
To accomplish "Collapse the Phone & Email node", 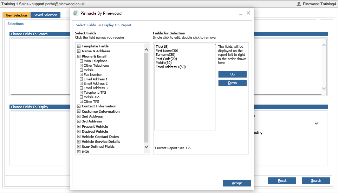I will pyautogui.click(x=79, y=56).
